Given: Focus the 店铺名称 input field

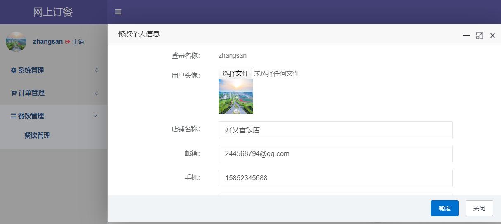Looking at the screenshot, I should coord(335,130).
